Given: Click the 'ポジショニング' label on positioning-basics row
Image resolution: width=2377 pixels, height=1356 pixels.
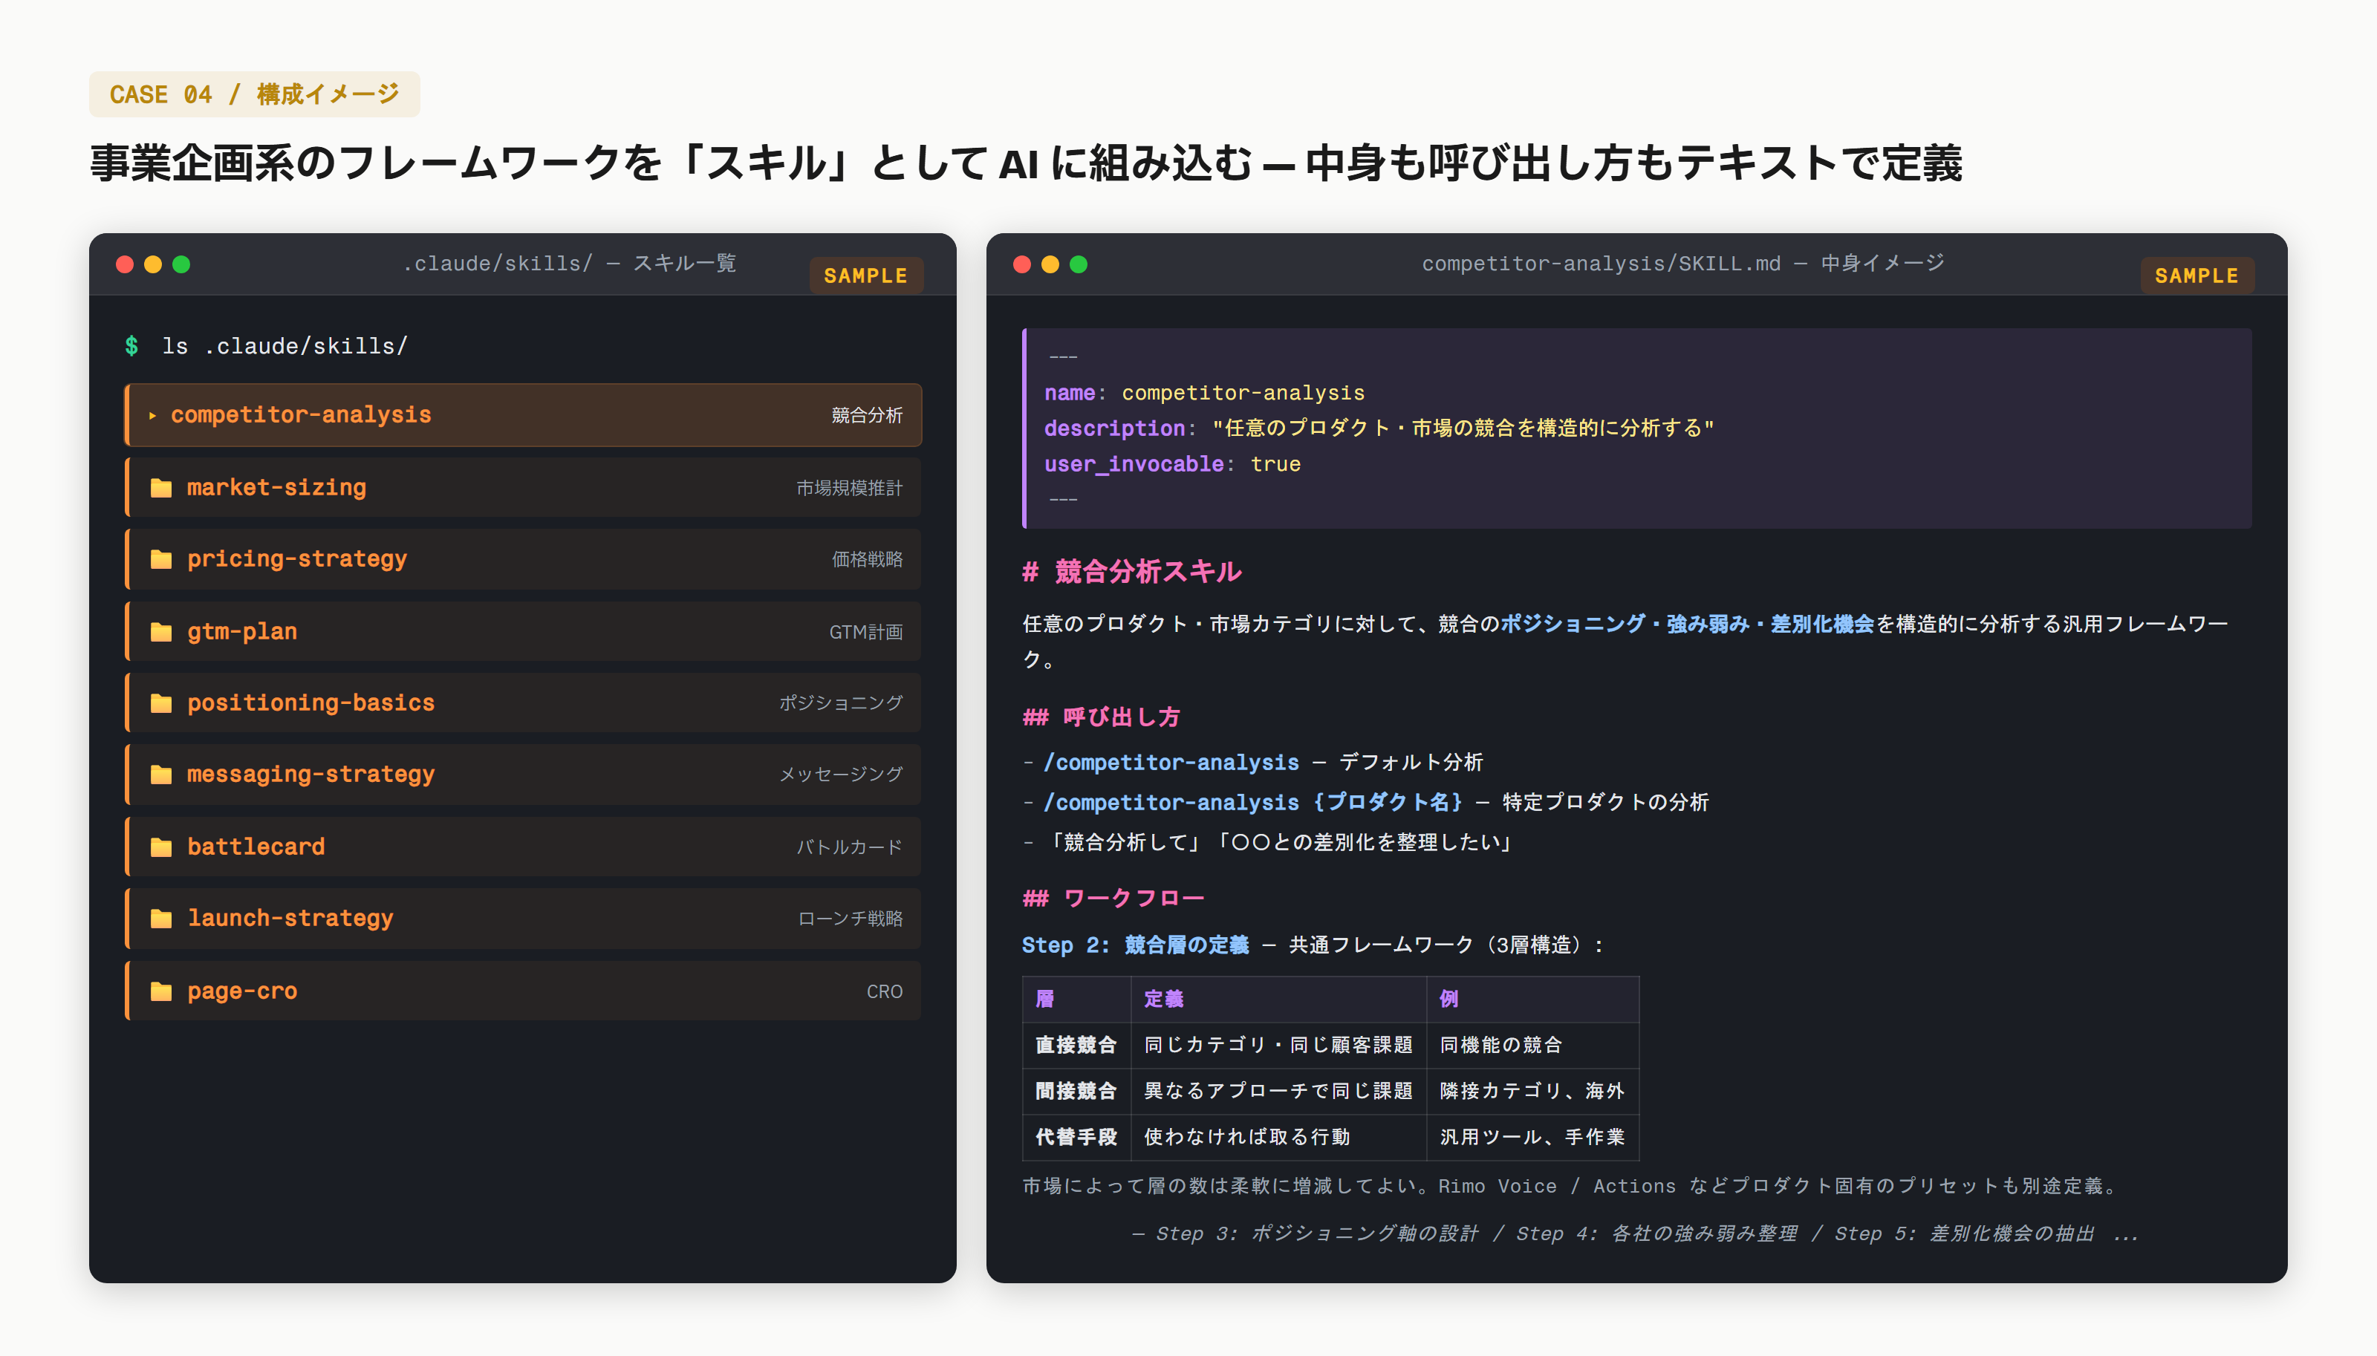Looking at the screenshot, I should (x=841, y=703).
